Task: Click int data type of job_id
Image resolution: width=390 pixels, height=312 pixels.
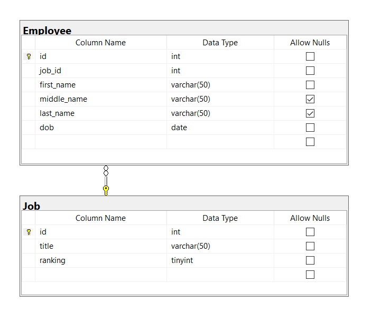Action: pos(220,71)
